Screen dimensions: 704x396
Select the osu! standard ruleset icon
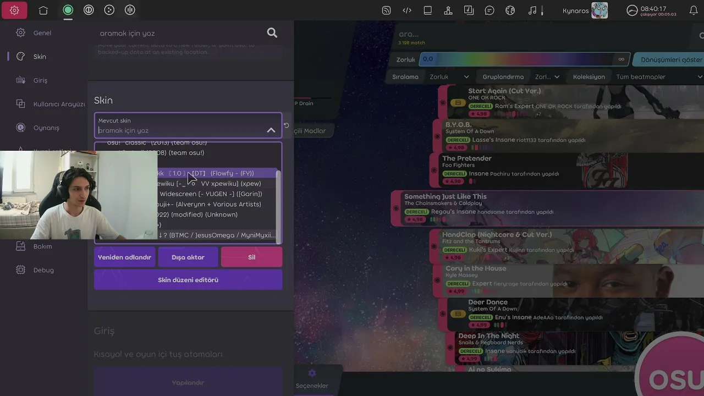[x=68, y=10]
